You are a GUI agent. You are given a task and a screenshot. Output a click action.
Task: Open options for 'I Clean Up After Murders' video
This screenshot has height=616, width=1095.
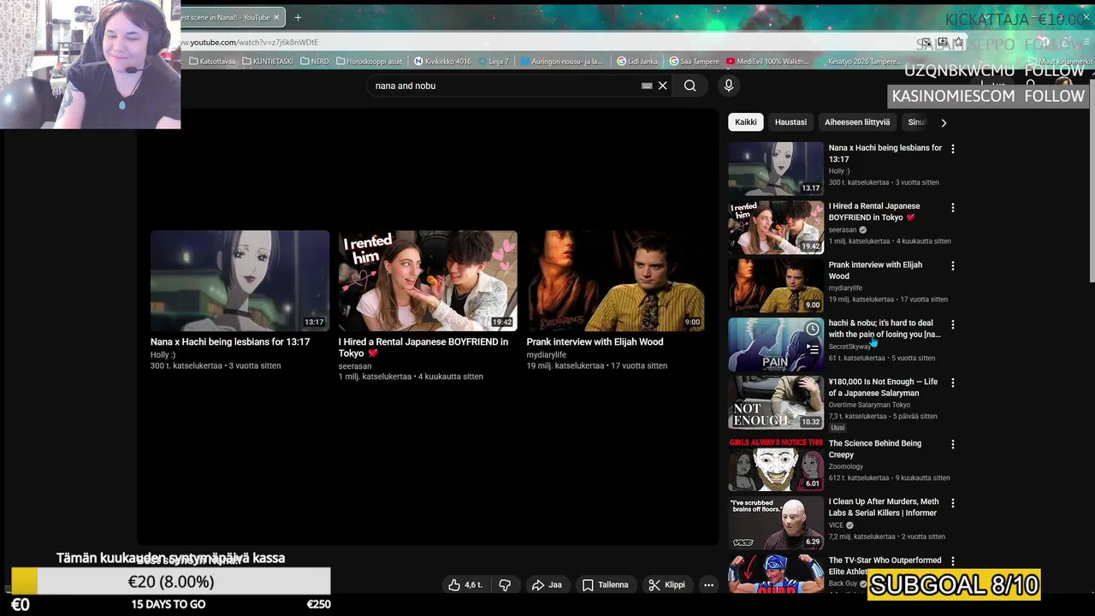pos(953,503)
